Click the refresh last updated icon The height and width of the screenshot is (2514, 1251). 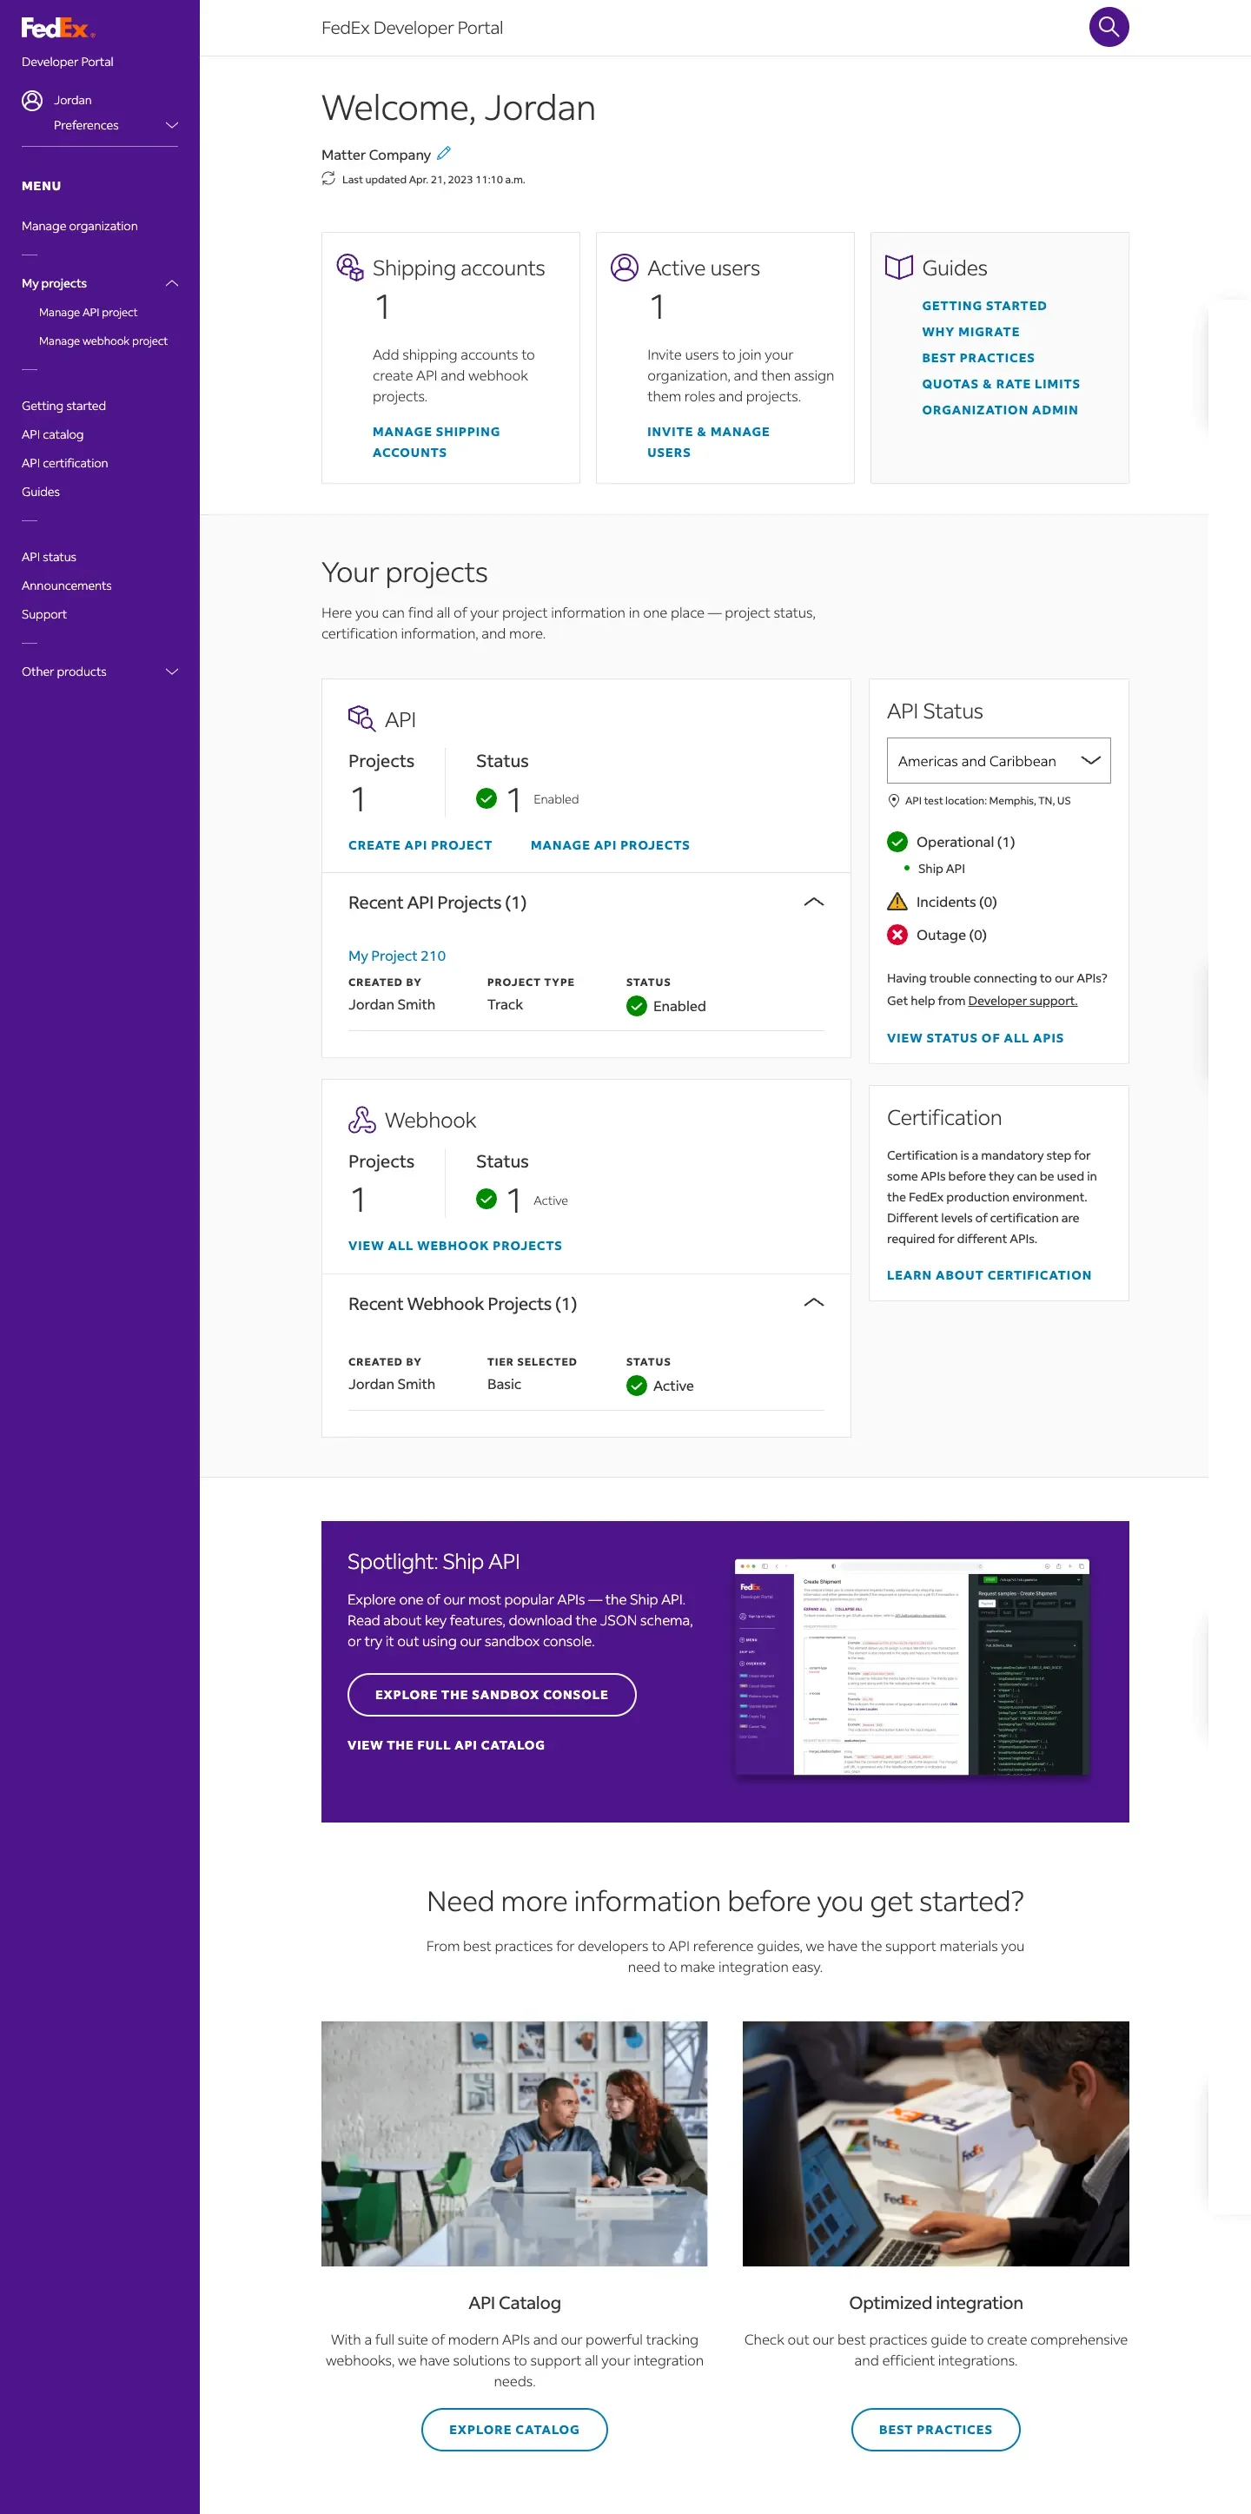328,179
